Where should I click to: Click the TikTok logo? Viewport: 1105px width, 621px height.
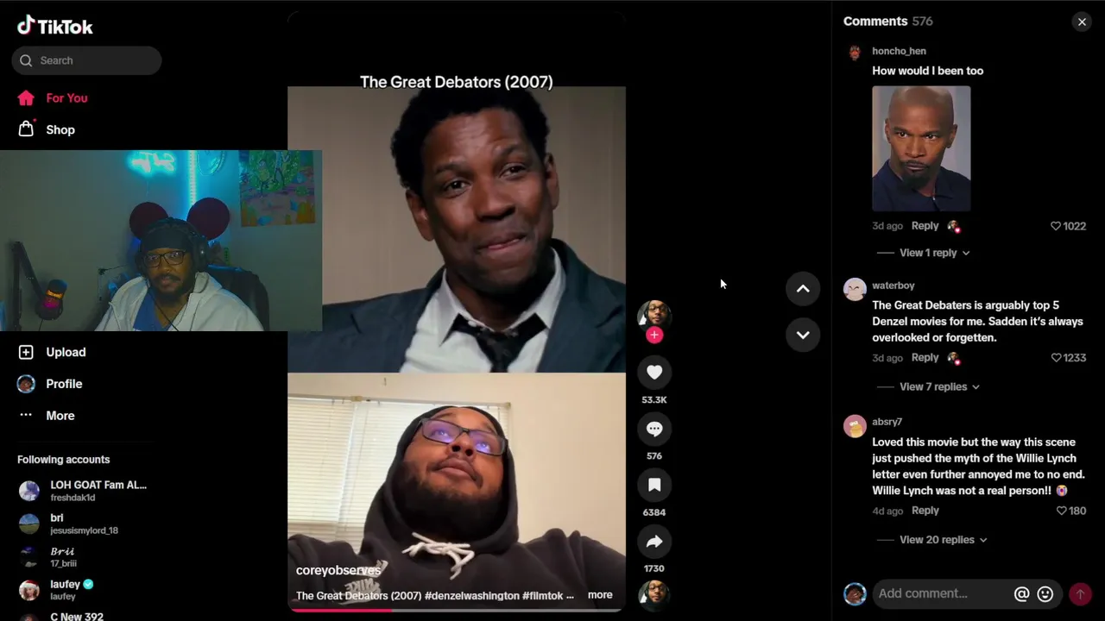pyautogui.click(x=54, y=26)
